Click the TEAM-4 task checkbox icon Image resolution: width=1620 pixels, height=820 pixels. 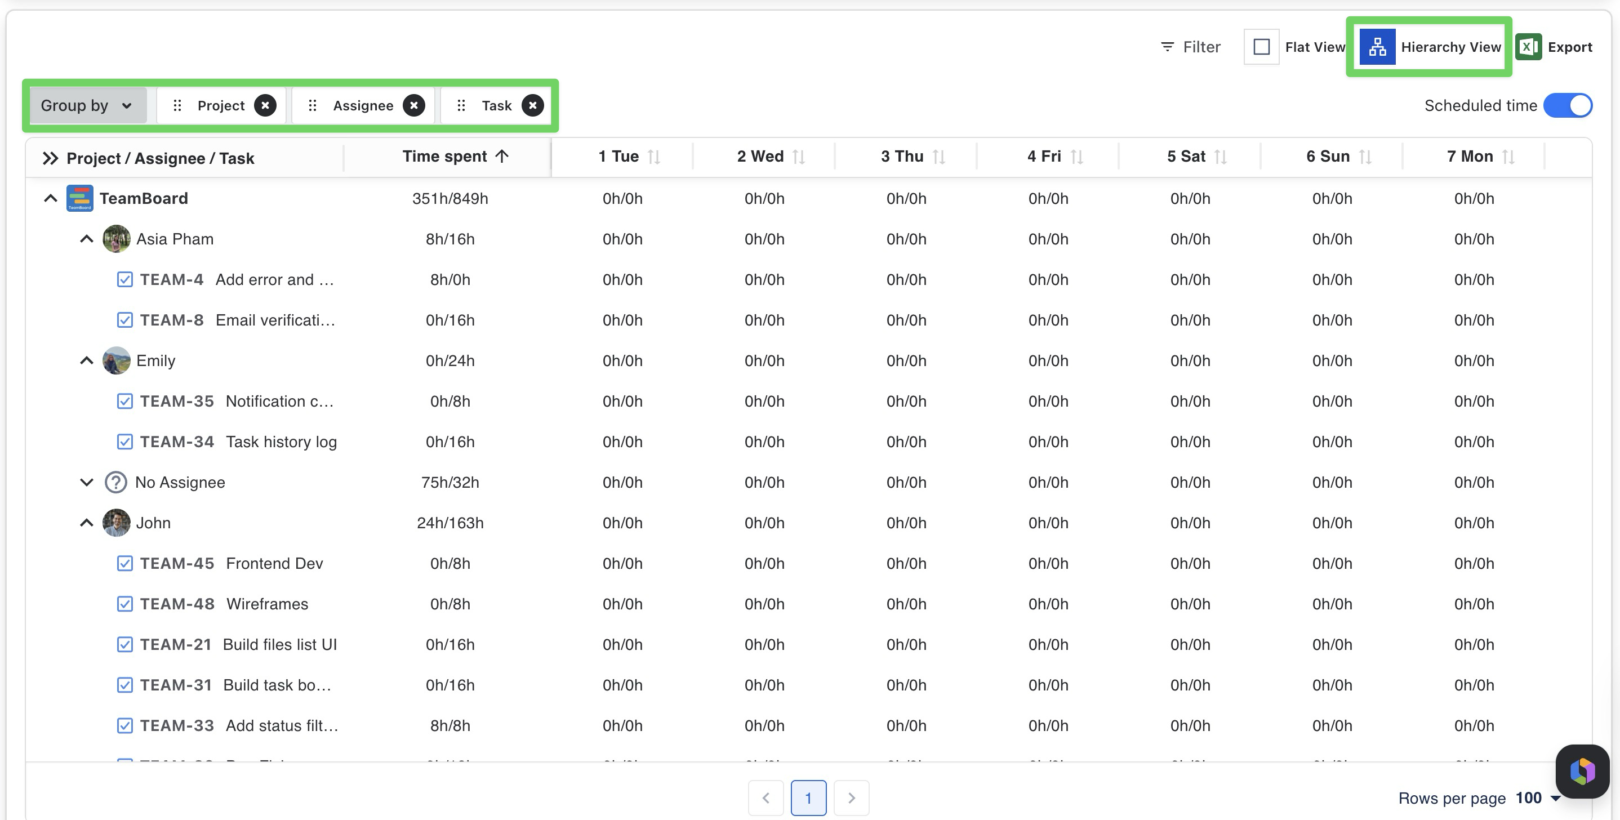point(124,280)
